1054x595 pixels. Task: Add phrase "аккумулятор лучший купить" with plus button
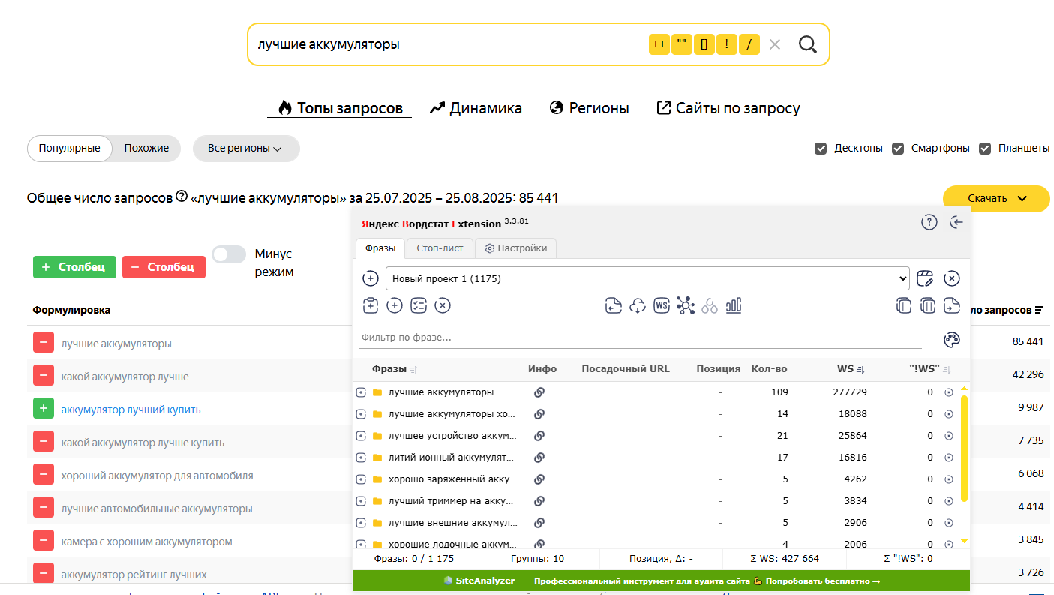coord(44,409)
